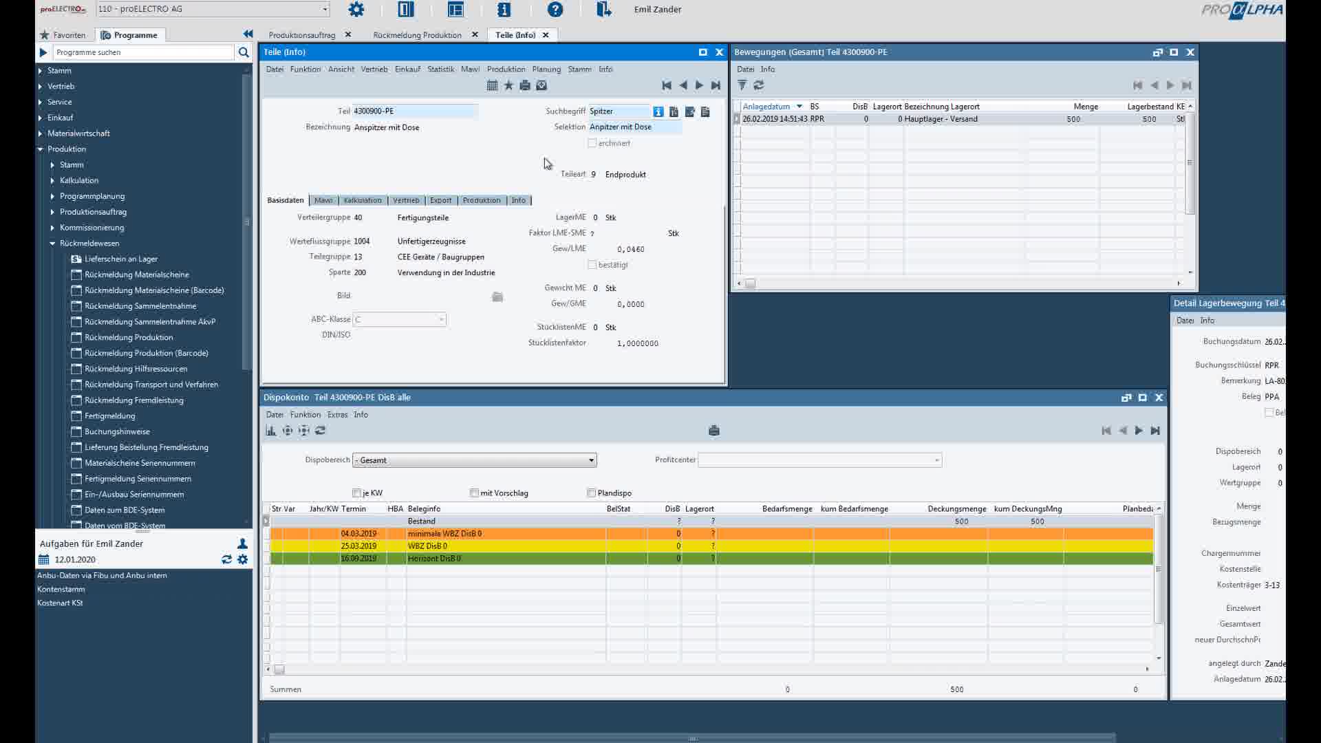This screenshot has width=1321, height=743.
Task: Click the filter icon in Bewegungen window
Action: point(742,85)
